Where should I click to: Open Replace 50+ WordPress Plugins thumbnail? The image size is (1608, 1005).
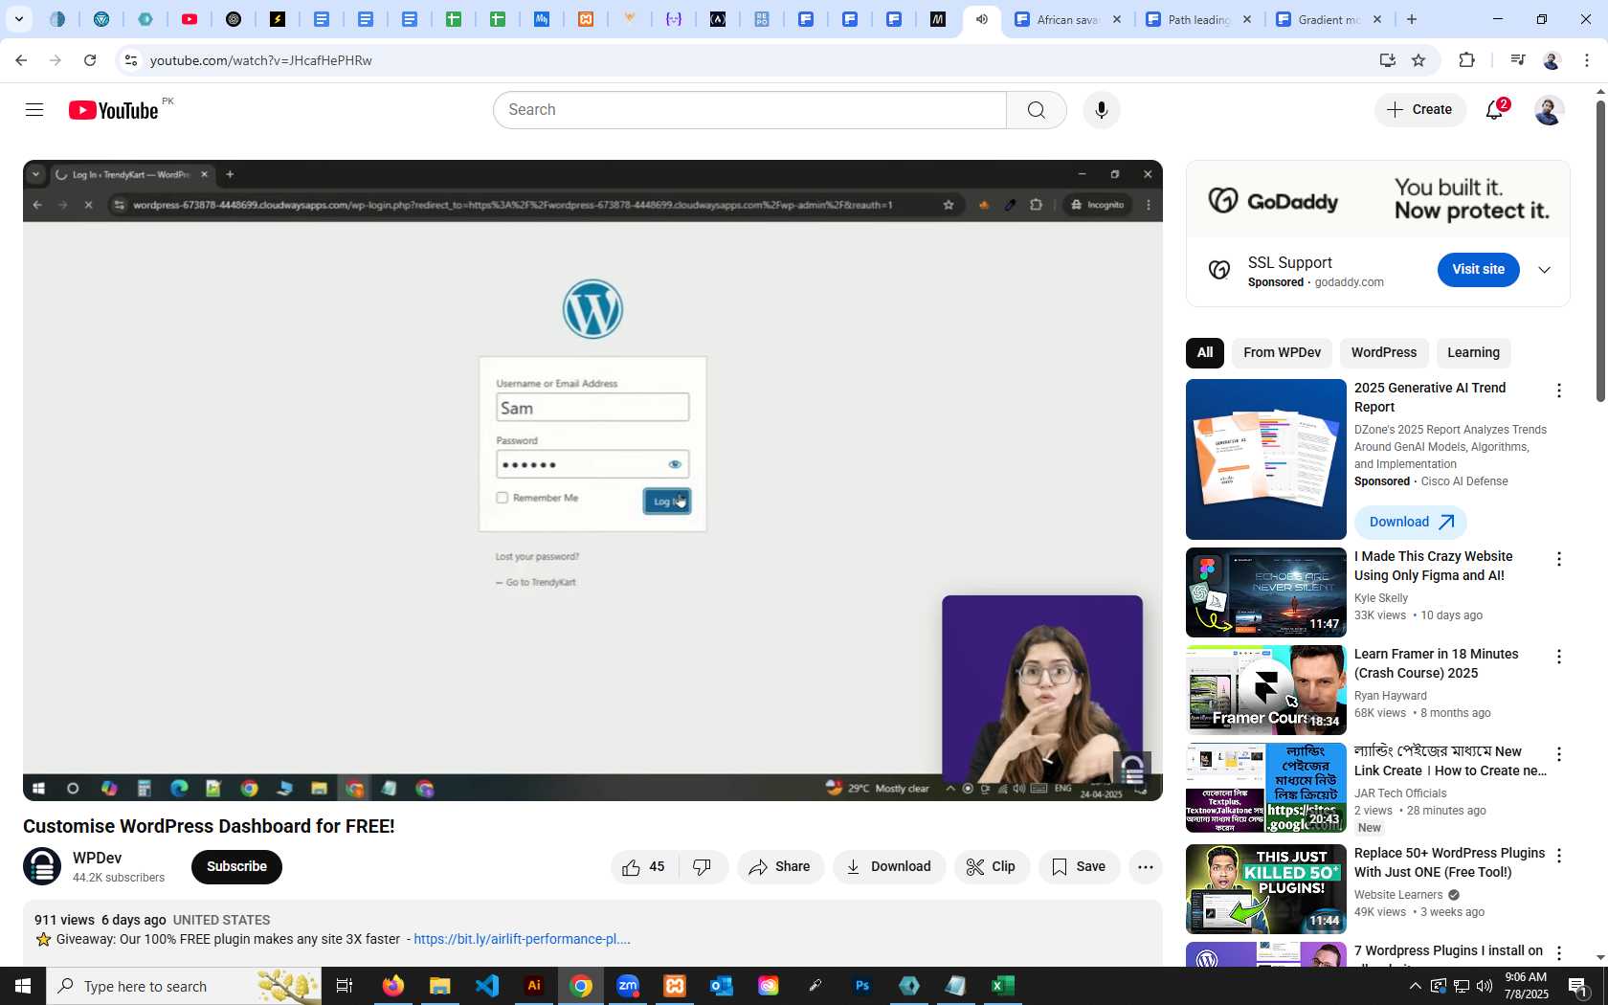click(x=1265, y=889)
